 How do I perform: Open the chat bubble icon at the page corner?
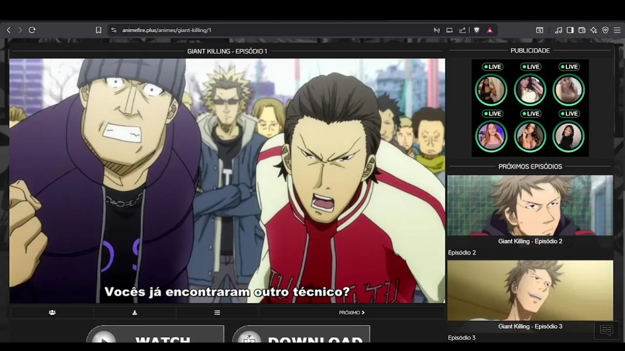tap(606, 331)
